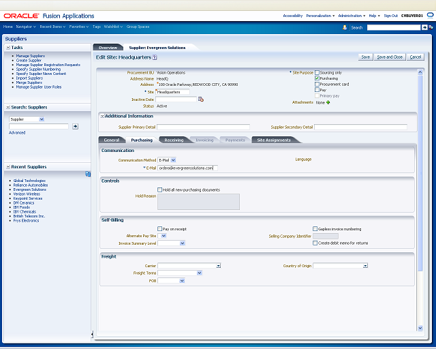Open the Personalization menu
Image resolution: width=436 pixels, height=349 pixels.
[320, 16]
